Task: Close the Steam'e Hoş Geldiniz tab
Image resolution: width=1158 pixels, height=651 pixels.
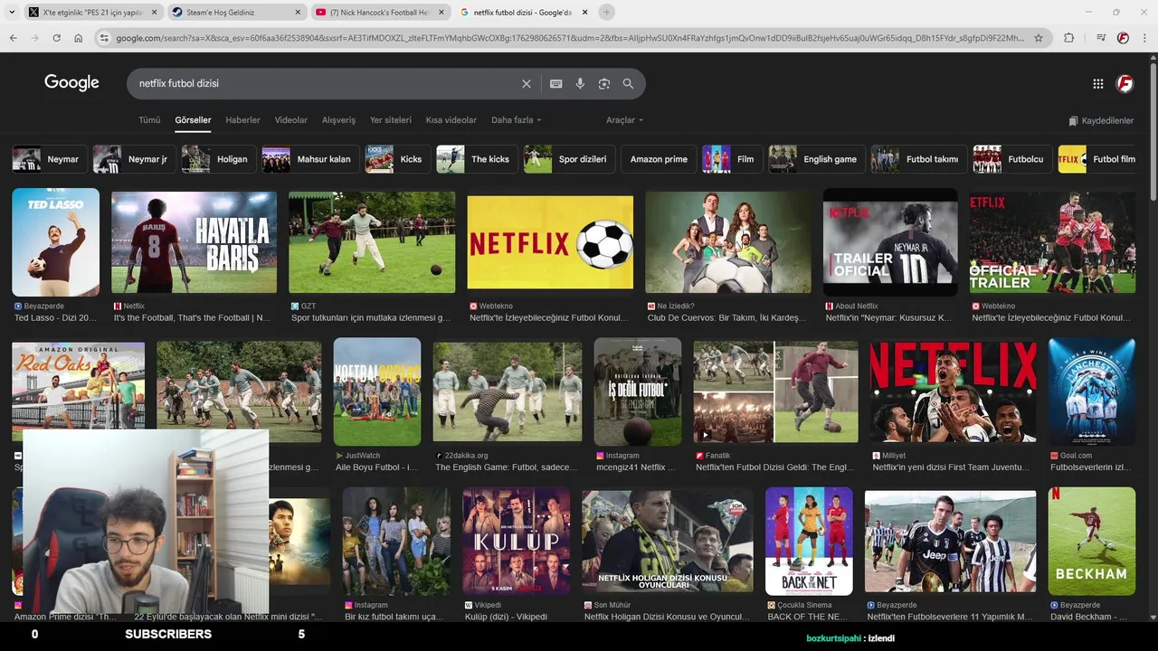Action: coord(298,13)
